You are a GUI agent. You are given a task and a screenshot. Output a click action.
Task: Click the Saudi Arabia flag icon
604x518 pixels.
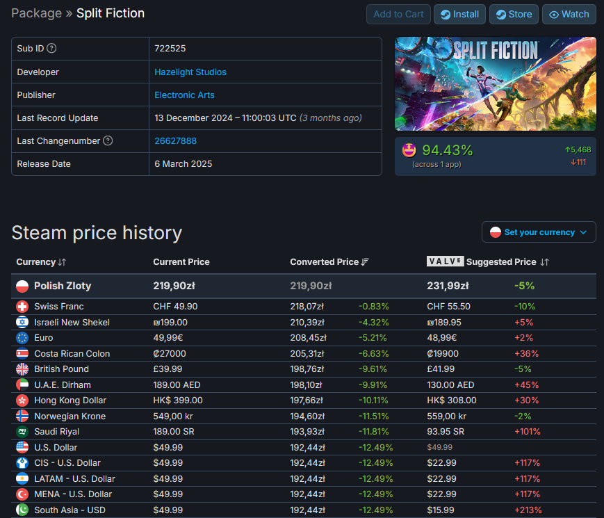22,432
